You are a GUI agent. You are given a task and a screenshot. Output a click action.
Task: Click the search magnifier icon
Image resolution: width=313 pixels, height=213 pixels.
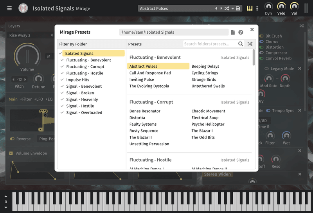[x=241, y=44]
